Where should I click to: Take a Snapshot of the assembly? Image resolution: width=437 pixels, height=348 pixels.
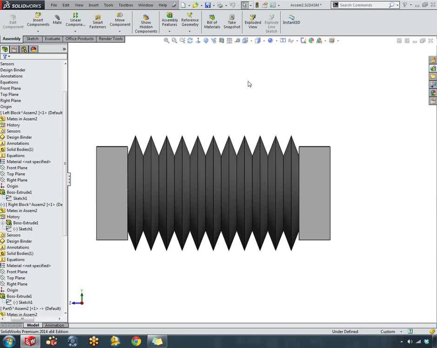point(232,20)
